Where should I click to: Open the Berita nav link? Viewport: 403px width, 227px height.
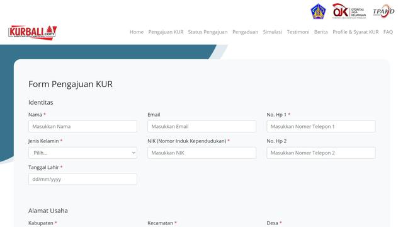point(321,32)
